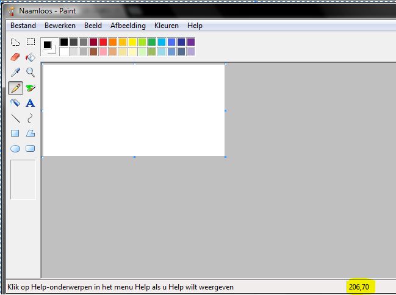Select the straight Line tool

pyautogui.click(x=15, y=118)
